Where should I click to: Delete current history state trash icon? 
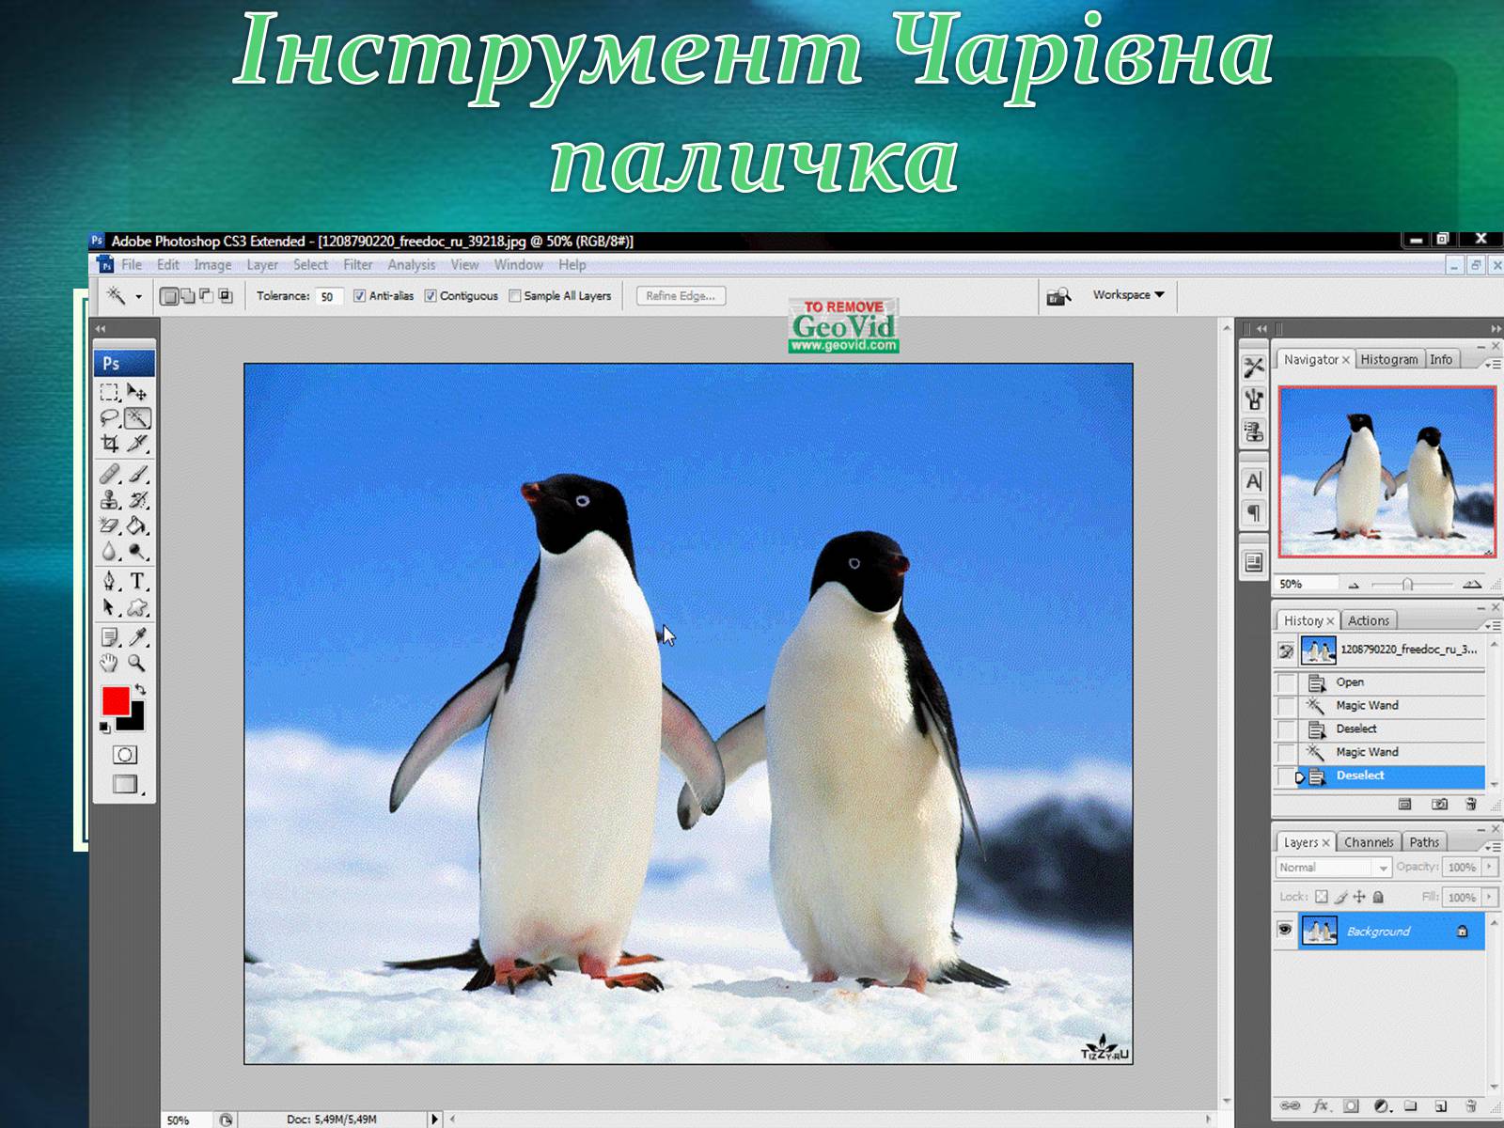pyautogui.click(x=1471, y=805)
